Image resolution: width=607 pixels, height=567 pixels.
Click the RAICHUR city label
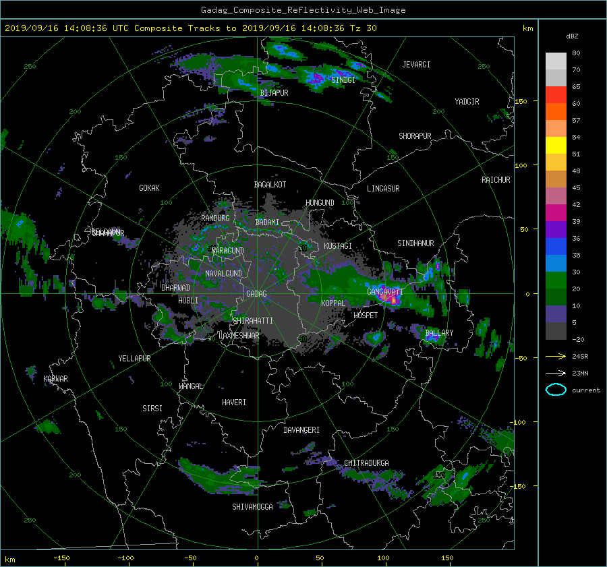click(496, 180)
